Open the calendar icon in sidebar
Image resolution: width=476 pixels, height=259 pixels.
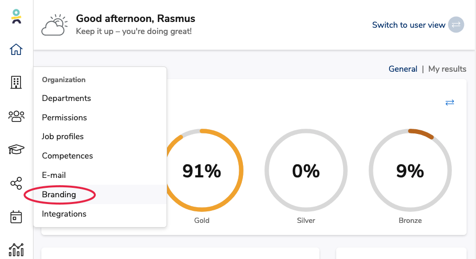(x=16, y=217)
